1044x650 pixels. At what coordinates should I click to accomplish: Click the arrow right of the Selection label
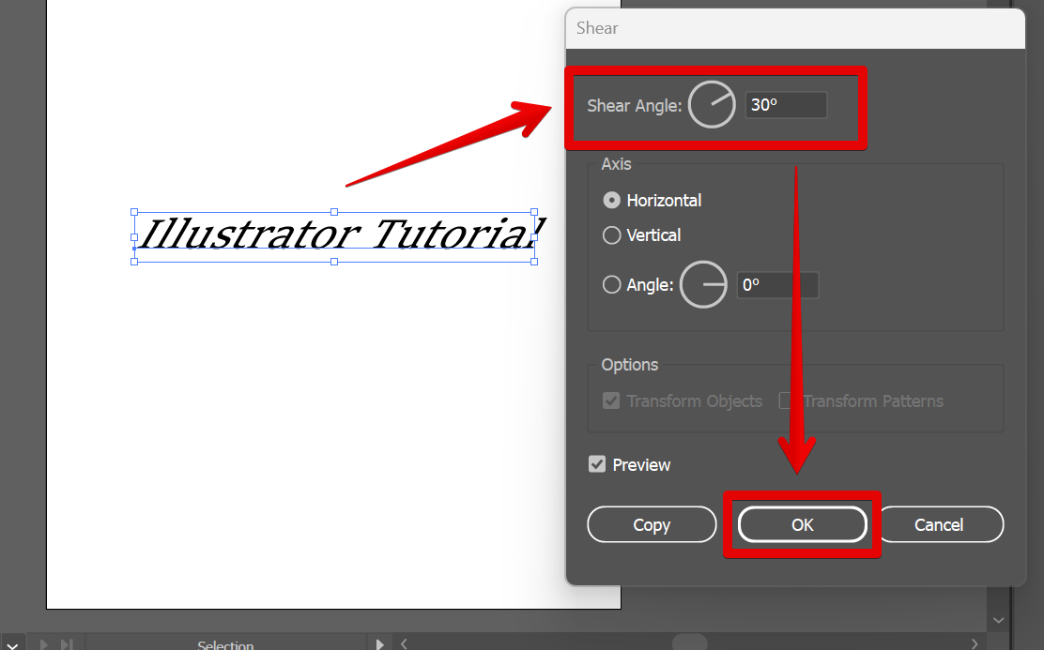(379, 644)
